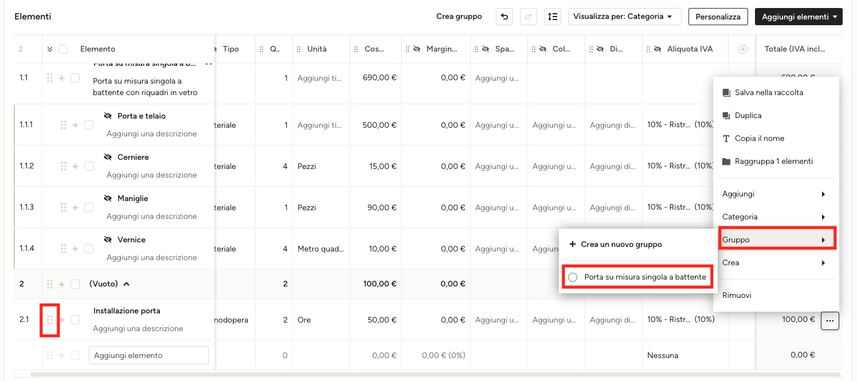The width and height of the screenshot is (857, 381).
Task: Choose Copia il nome from the menu
Action: pos(776,138)
